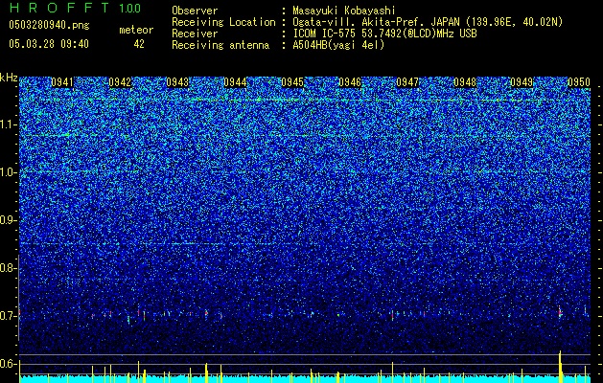The width and height of the screenshot is (603, 383).
Task: Click the tallest yellow intensity spike before 0950
Action: point(560,367)
